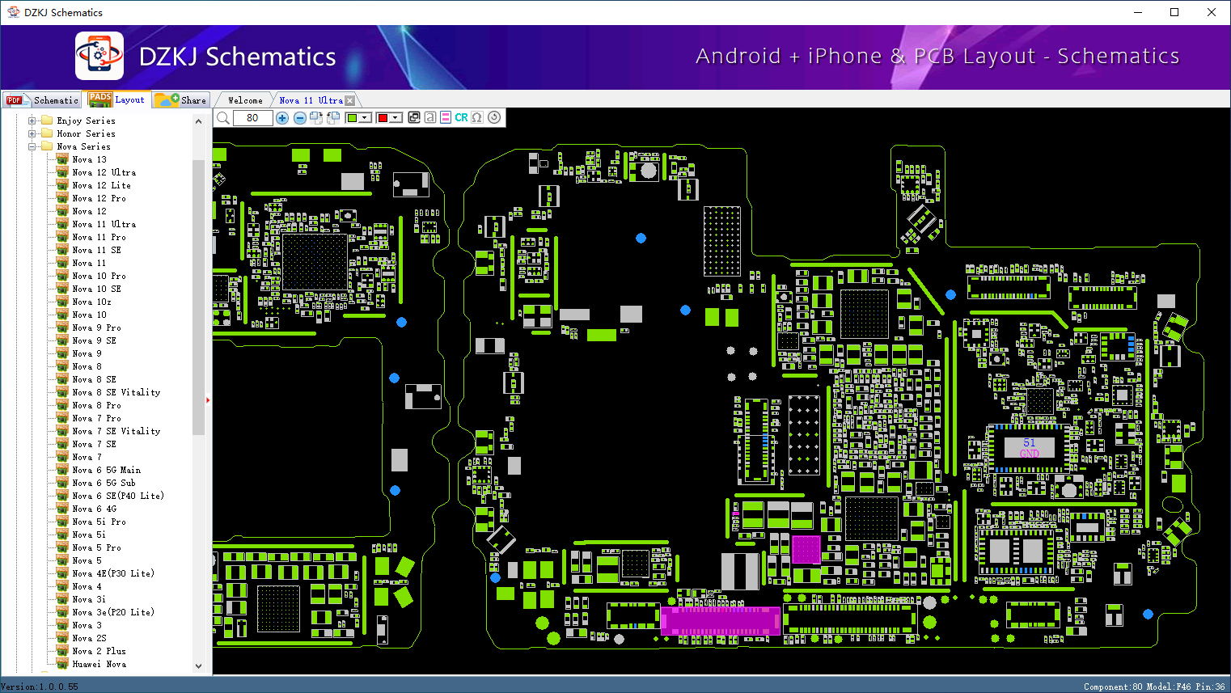The image size is (1231, 693).
Task: Click the Honor Series folder icon
Action: coord(47,133)
